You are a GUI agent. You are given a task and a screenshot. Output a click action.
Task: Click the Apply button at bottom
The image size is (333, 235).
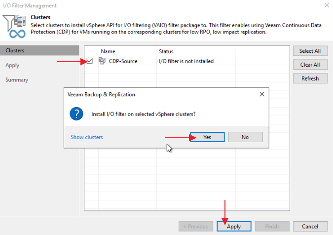click(x=234, y=226)
